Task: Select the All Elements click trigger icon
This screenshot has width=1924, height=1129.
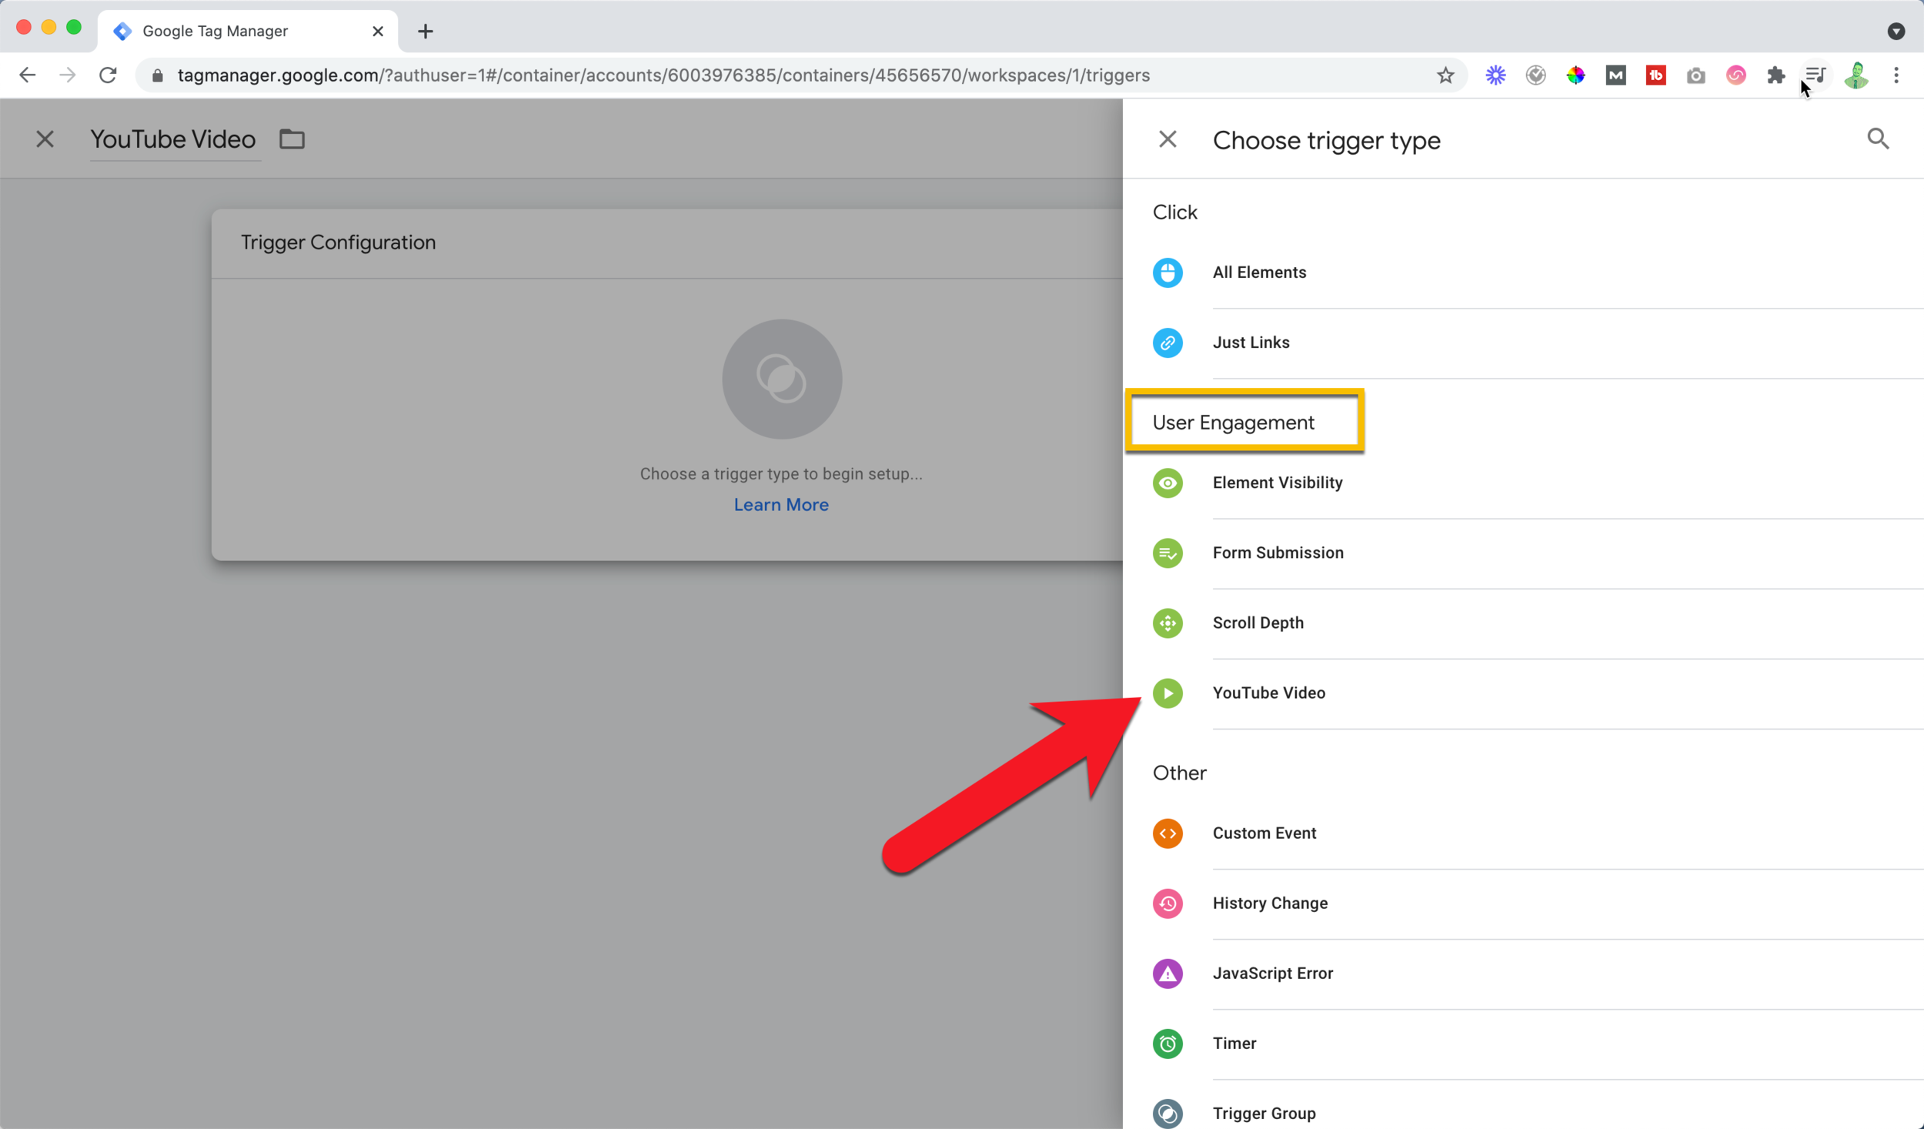Action: click(1167, 272)
